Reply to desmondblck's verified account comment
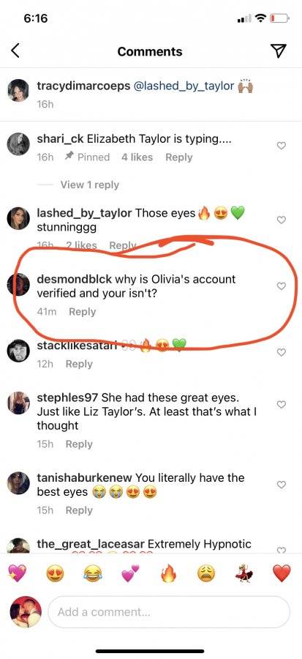Image resolution: width=302 pixels, height=659 pixels. tap(82, 312)
